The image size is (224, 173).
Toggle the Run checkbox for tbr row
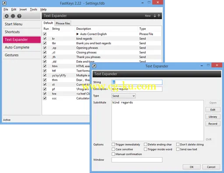[45, 43]
